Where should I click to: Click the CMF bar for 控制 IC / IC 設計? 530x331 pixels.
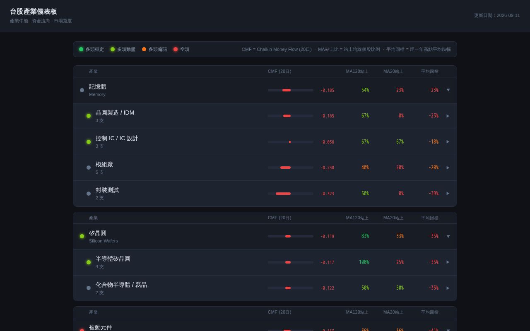coord(291,142)
